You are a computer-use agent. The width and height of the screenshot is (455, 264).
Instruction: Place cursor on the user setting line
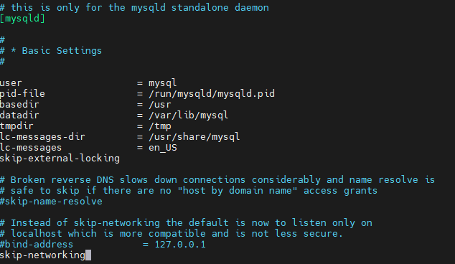(x=88, y=83)
